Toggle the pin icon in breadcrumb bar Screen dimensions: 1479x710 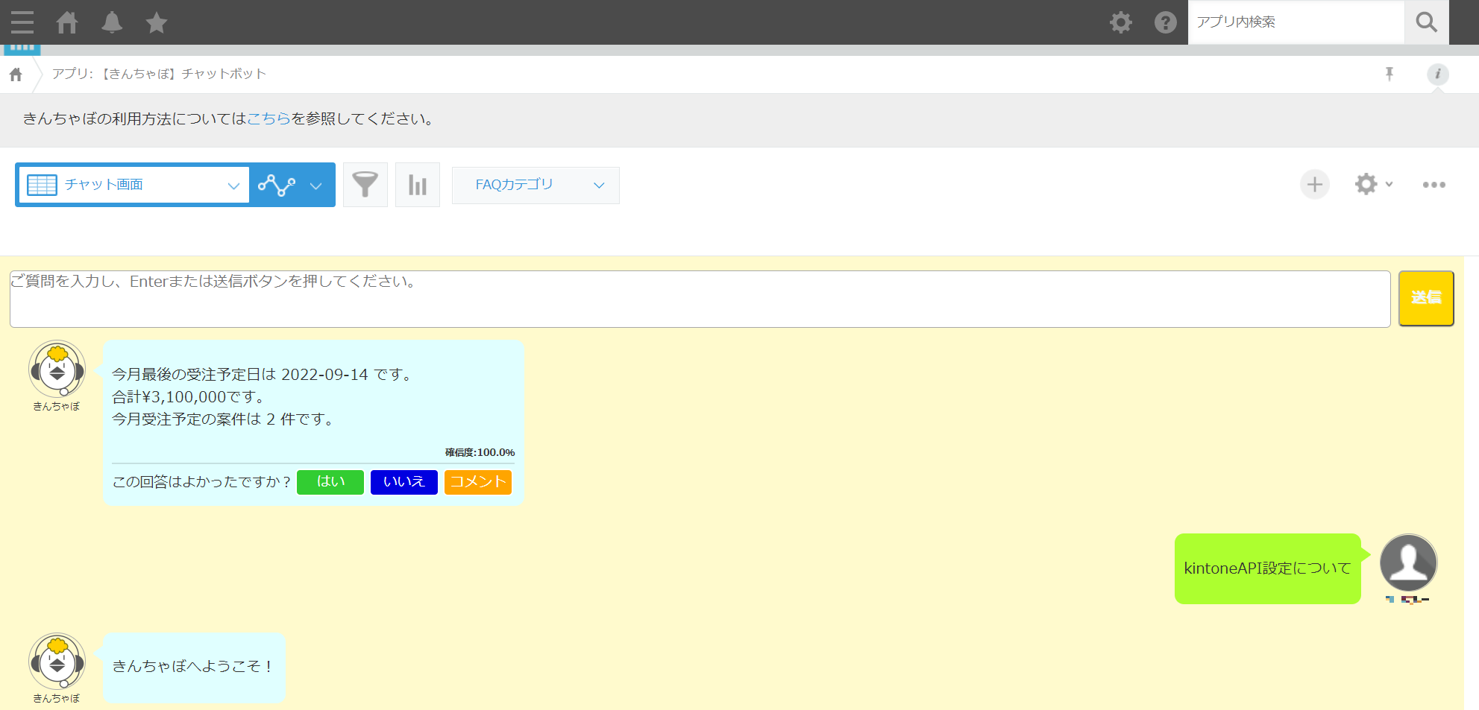tap(1389, 74)
